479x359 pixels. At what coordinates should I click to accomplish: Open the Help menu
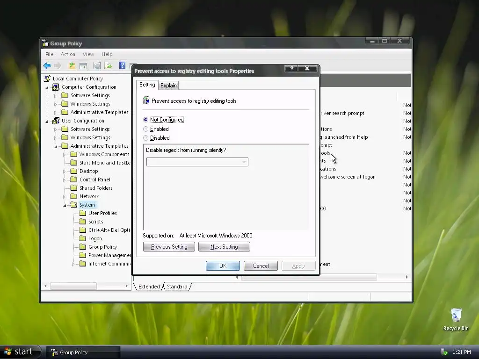click(107, 54)
